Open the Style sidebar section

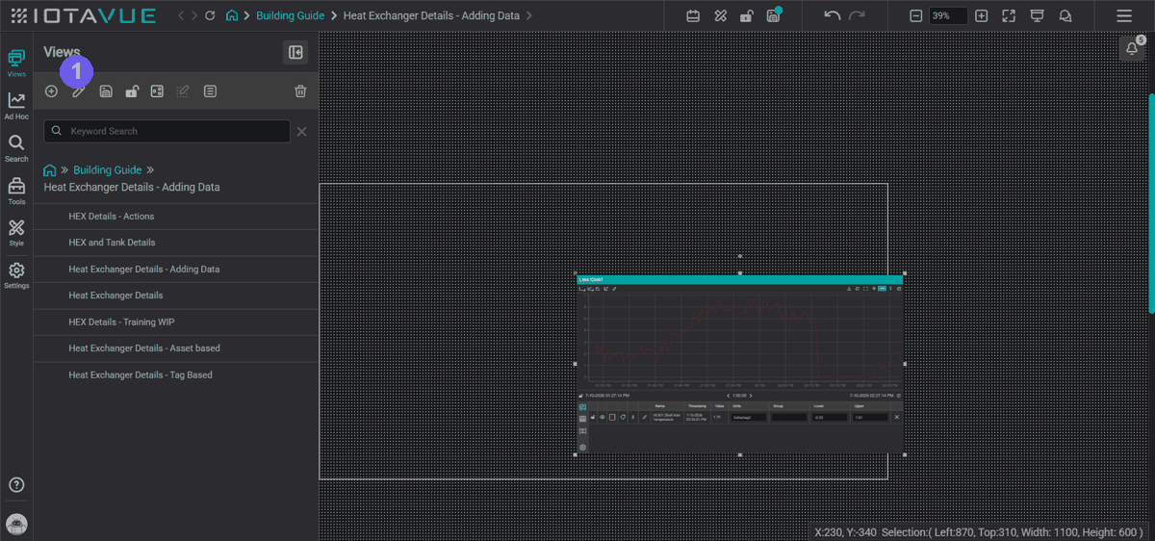[16, 233]
